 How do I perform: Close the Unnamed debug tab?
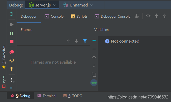click(x=91, y=5)
